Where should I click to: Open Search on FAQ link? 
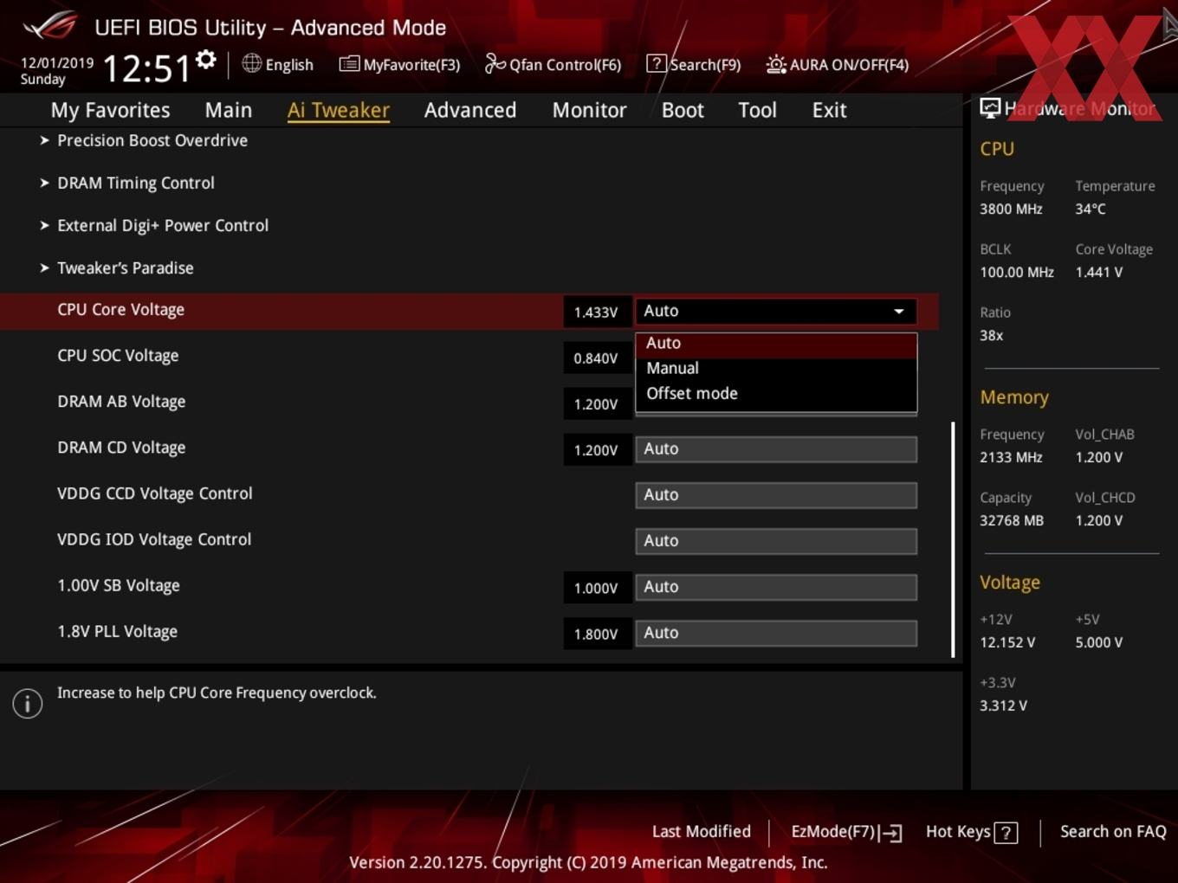click(x=1113, y=832)
